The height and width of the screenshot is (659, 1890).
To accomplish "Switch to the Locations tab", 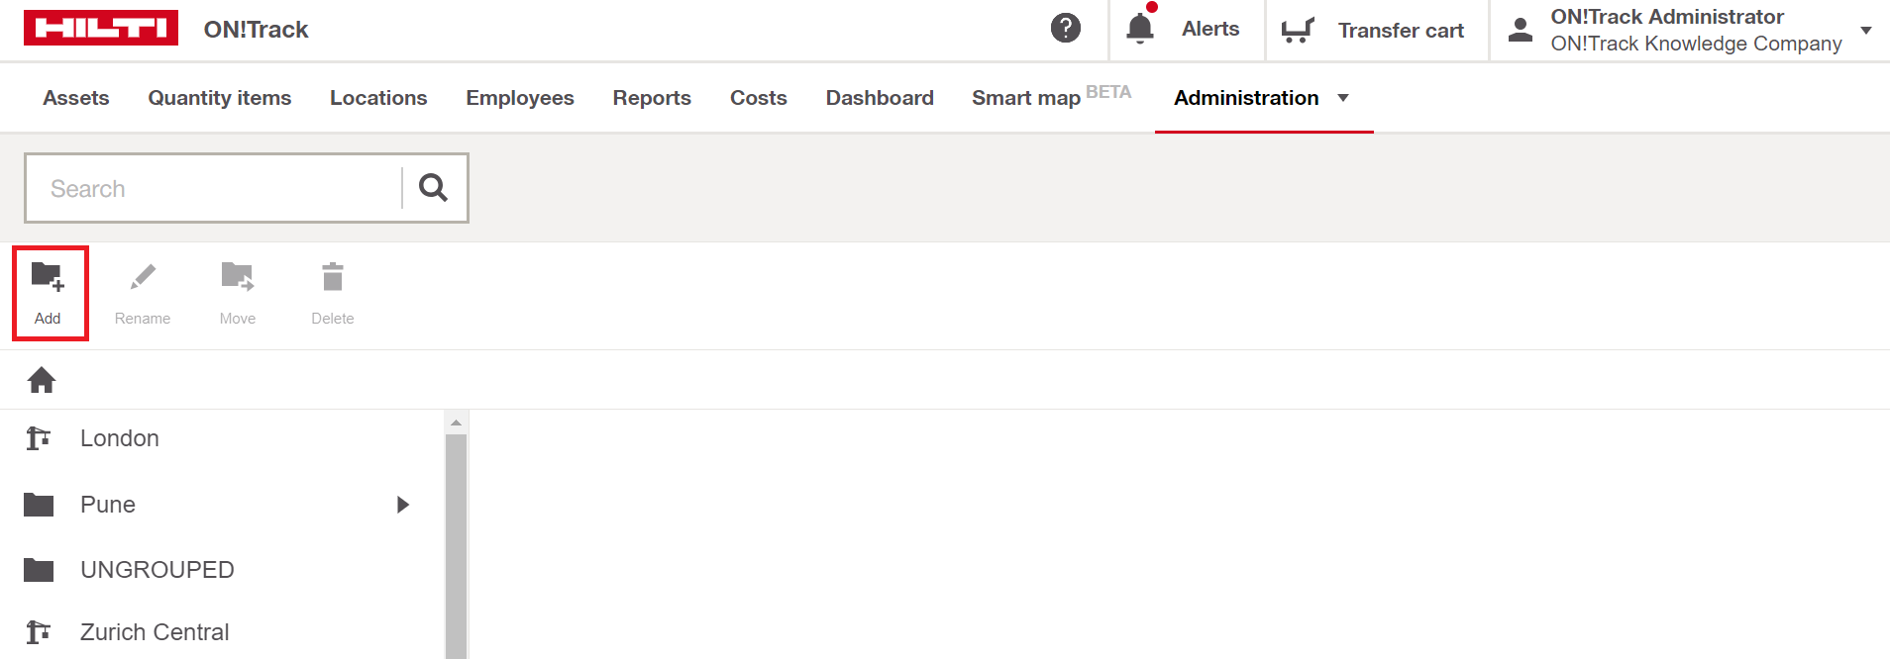I will (378, 98).
